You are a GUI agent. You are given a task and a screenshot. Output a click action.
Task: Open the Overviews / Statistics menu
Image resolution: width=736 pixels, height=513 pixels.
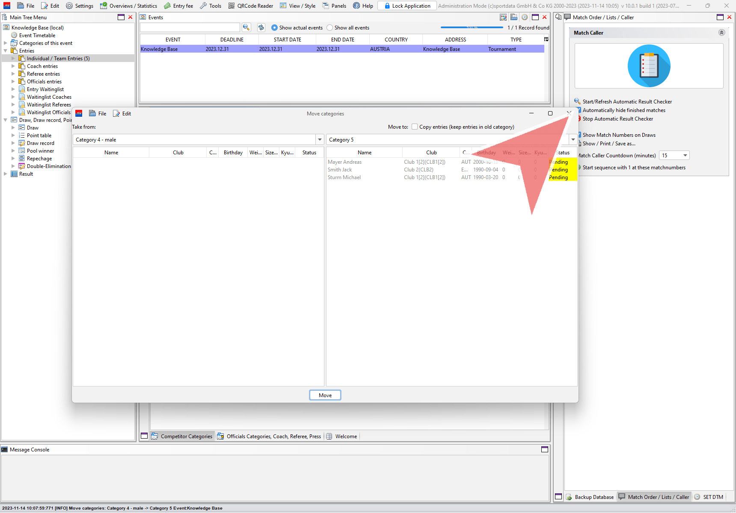[x=129, y=6]
